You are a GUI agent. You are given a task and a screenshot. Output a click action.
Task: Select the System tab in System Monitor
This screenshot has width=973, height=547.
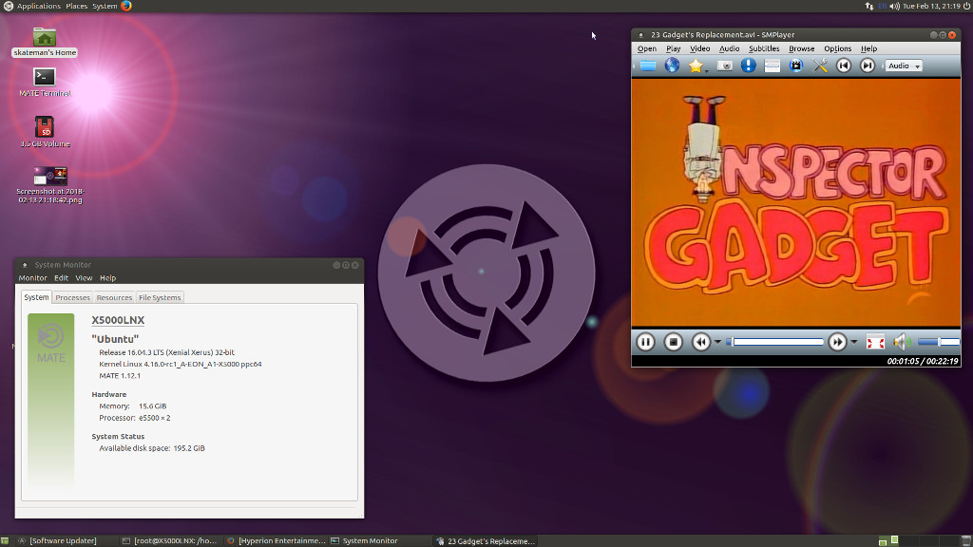coord(37,297)
